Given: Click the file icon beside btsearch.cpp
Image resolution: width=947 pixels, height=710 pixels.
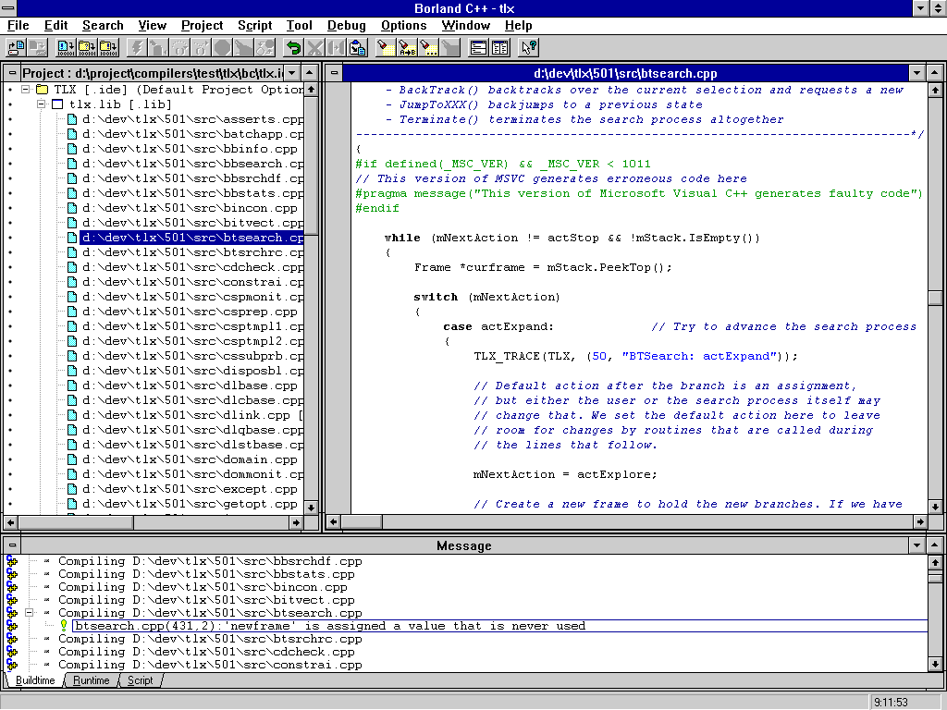Looking at the screenshot, I should (72, 238).
